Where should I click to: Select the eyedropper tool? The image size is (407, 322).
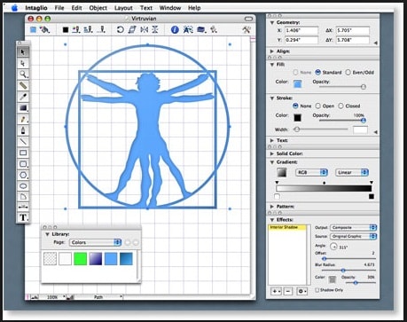[23, 97]
